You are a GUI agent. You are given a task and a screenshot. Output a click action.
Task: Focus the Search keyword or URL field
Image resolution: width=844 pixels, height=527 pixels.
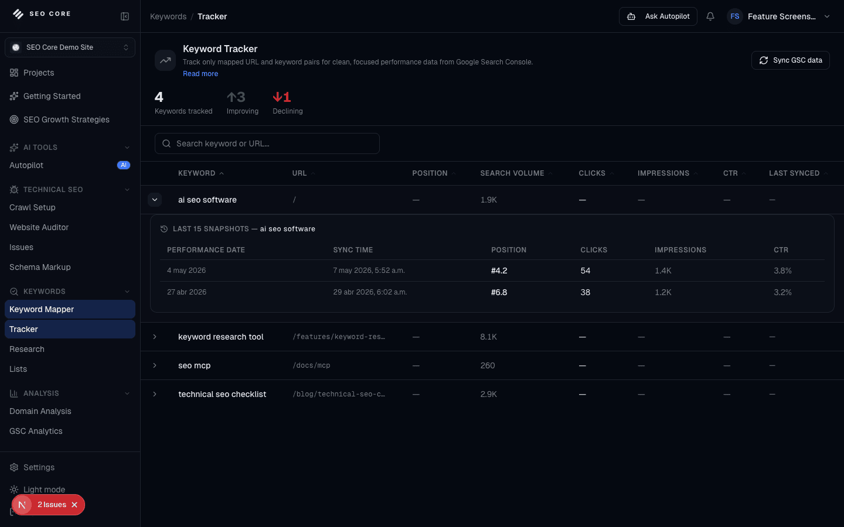267,143
